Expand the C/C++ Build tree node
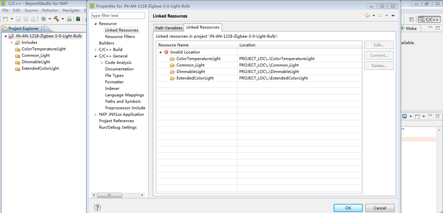The width and height of the screenshot is (443, 213). click(x=95, y=50)
